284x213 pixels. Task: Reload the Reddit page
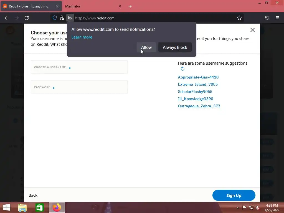point(27,18)
